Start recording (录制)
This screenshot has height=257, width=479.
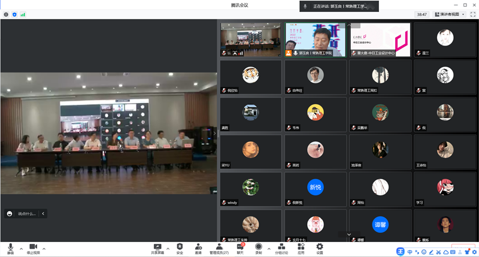259,249
